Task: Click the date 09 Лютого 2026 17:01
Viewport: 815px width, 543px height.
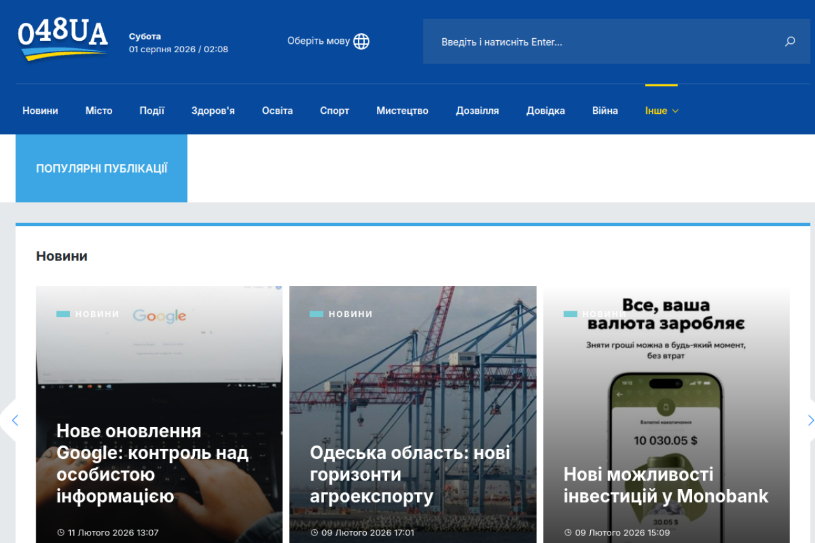Action: (362, 533)
